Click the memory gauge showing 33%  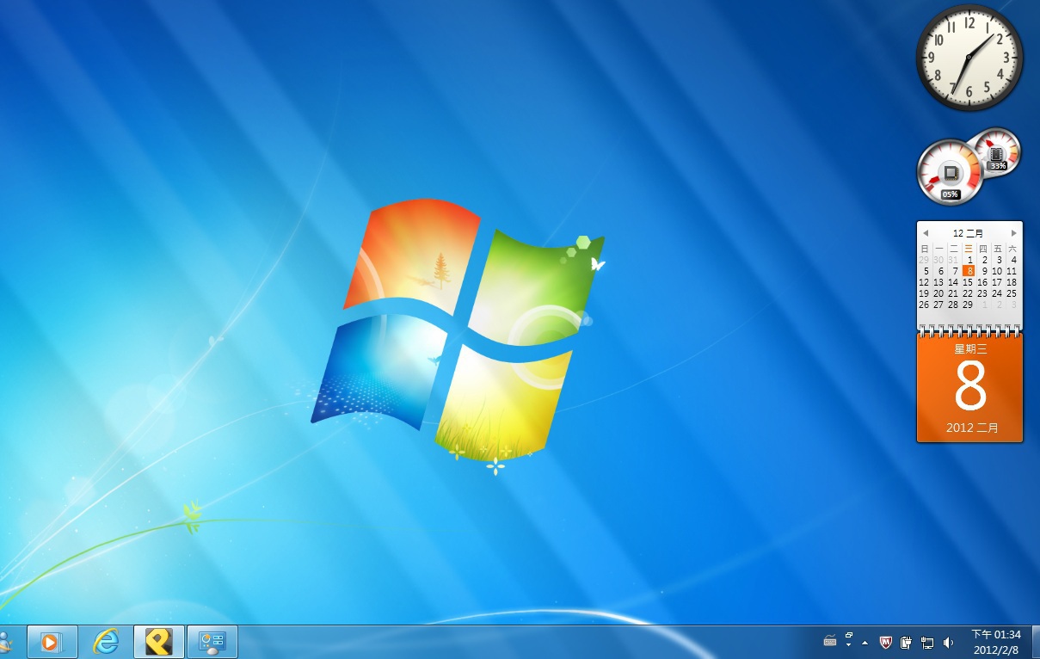coord(998,151)
